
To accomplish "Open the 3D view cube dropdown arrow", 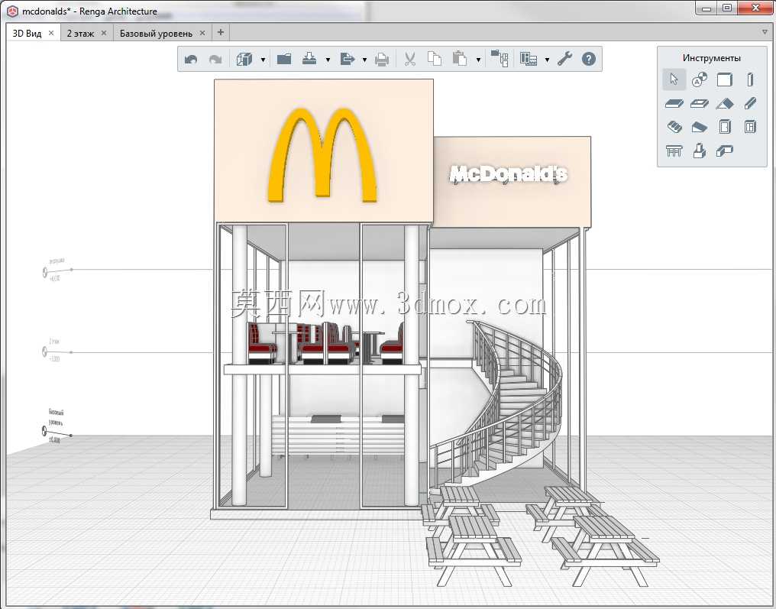I will 263,60.
